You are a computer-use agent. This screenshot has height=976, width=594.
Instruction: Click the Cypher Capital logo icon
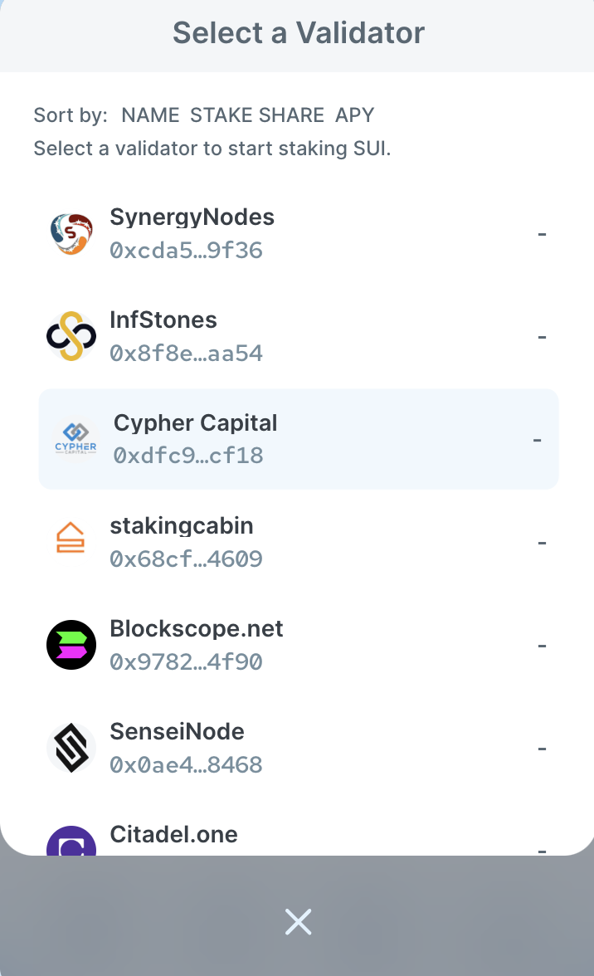pos(75,439)
